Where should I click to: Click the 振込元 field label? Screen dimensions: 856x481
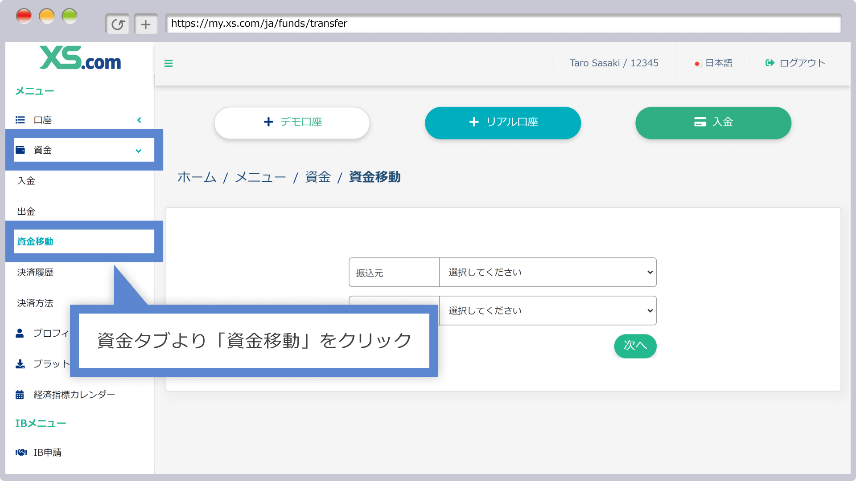click(370, 273)
